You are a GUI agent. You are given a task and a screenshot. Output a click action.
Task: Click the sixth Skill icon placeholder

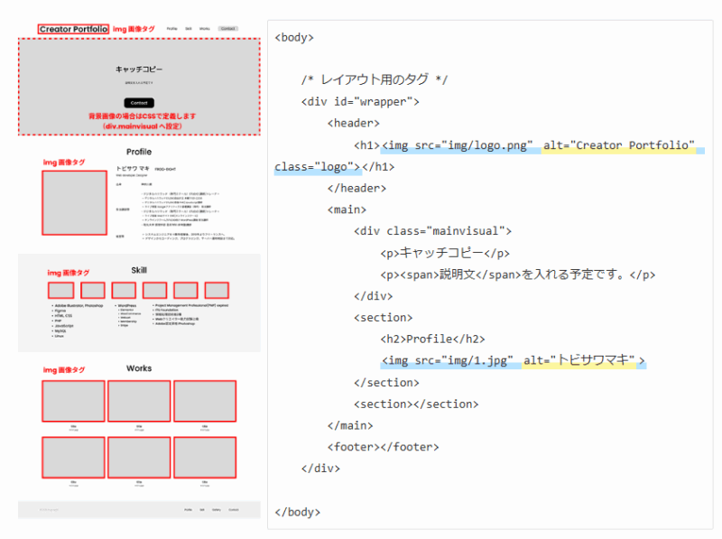coord(217,291)
